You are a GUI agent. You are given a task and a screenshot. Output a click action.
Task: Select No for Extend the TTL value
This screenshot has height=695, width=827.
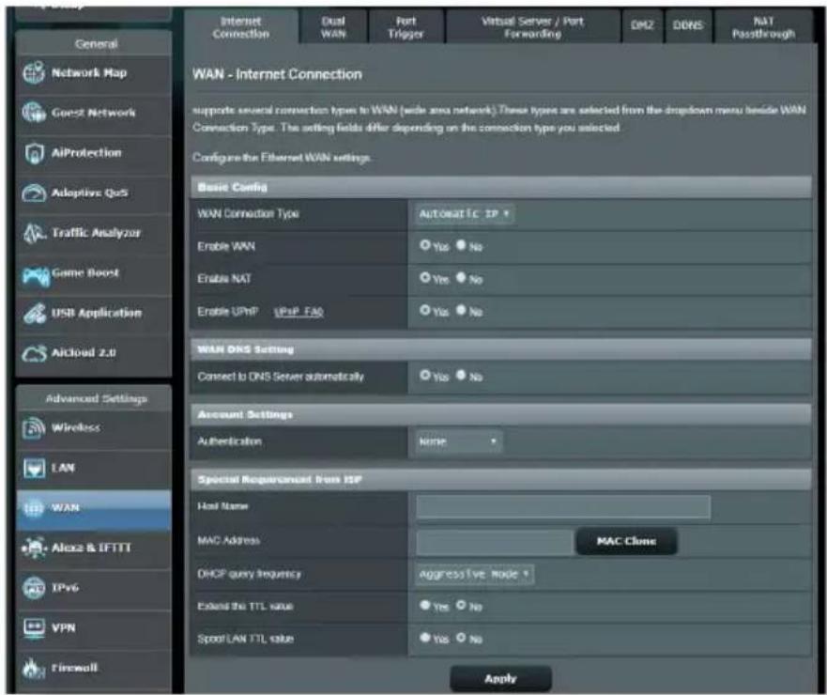[461, 605]
